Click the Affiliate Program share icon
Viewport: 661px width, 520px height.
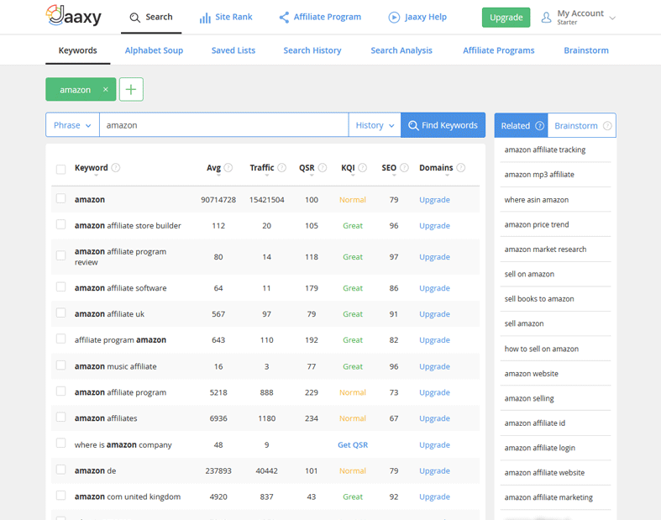[284, 18]
